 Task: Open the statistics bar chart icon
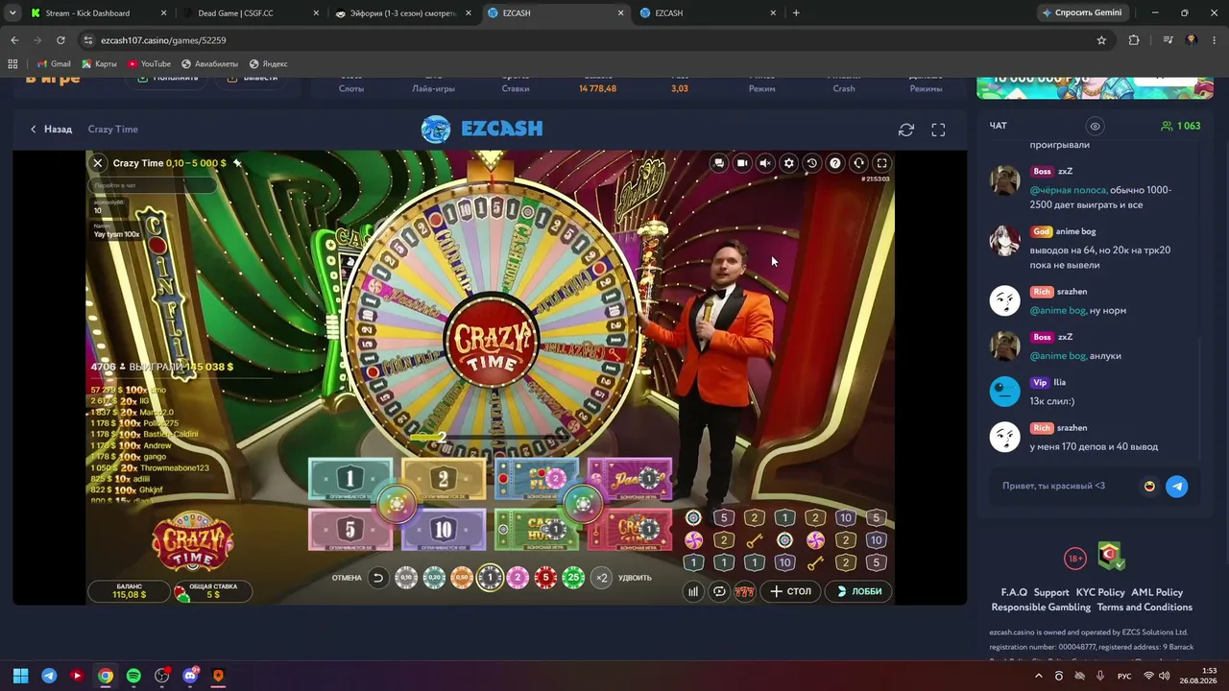(x=693, y=591)
